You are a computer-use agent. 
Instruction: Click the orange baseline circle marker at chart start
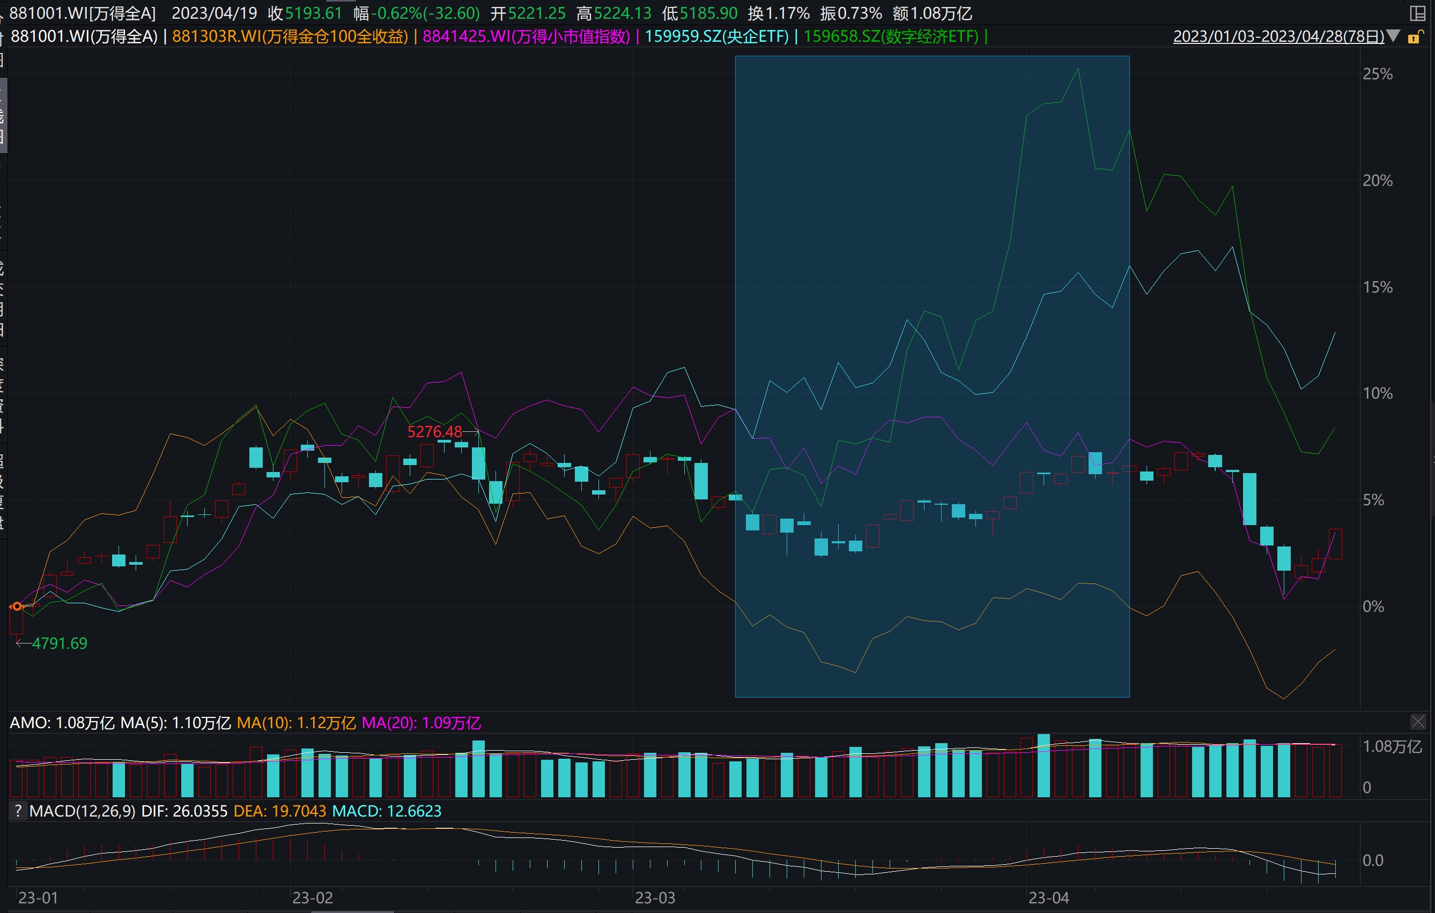(x=17, y=607)
